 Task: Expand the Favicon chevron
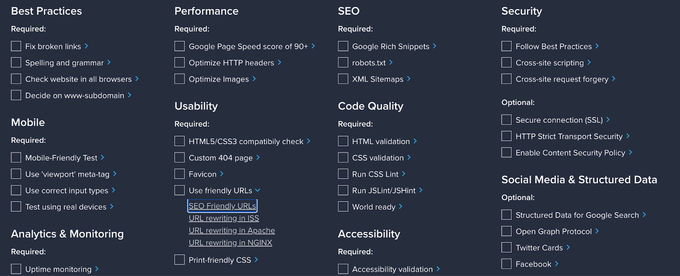[x=222, y=174]
